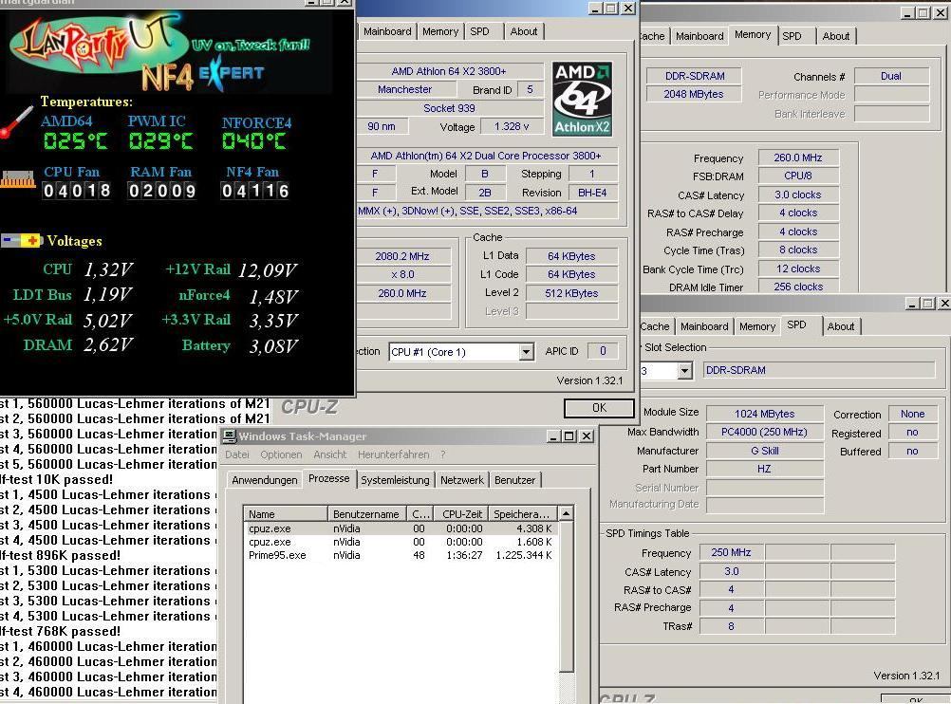The width and height of the screenshot is (951, 704).
Task: Click the 2048 MBytes memory size value
Action: pos(693,95)
